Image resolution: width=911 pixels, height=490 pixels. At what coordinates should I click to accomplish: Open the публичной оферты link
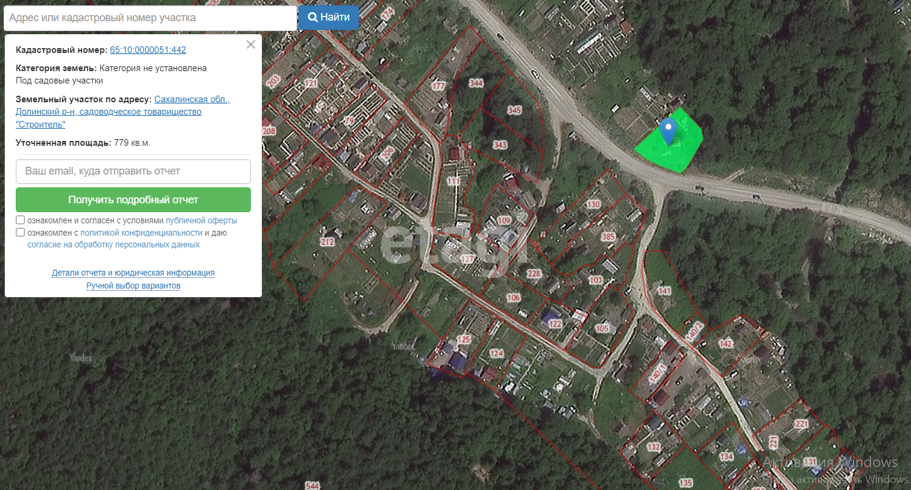tap(201, 220)
